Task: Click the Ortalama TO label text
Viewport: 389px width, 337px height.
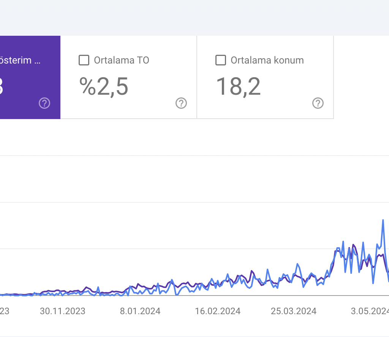Action: click(x=121, y=60)
